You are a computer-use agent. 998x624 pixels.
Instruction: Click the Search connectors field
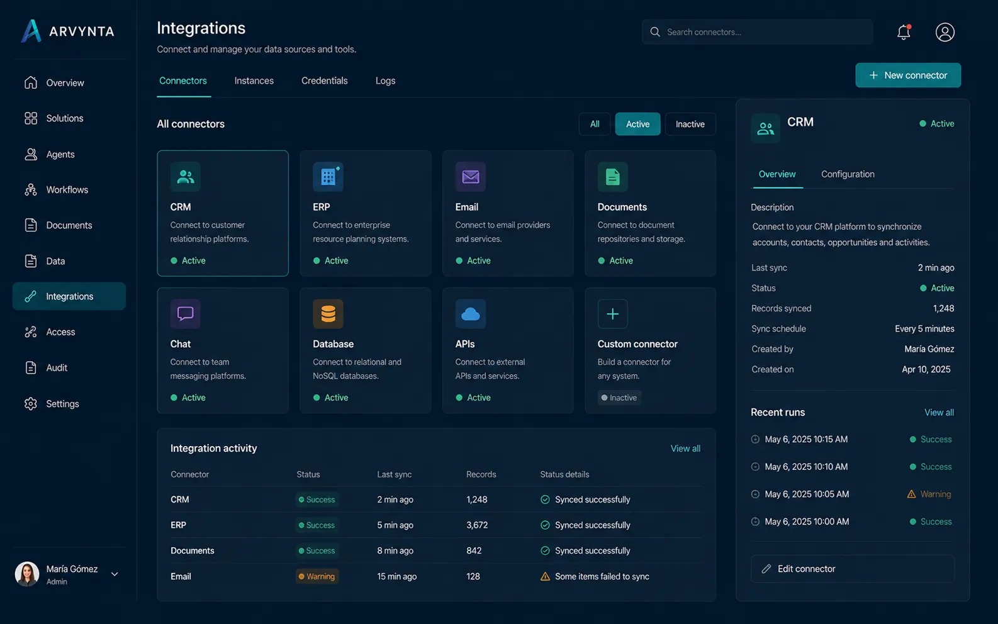757,32
